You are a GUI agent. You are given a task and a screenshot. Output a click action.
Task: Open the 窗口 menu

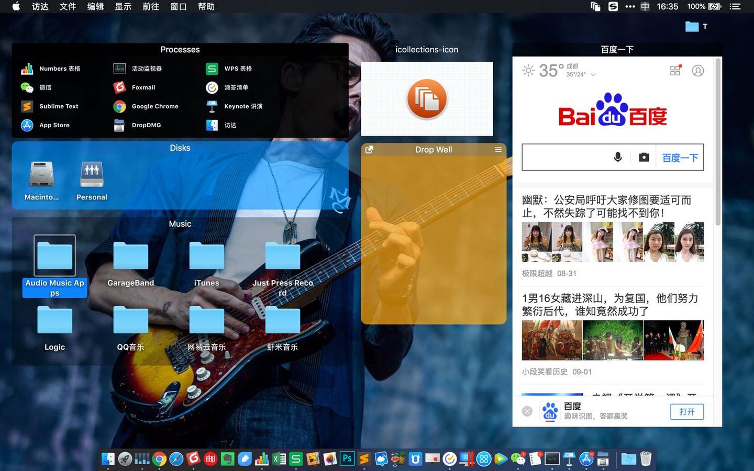pos(179,7)
